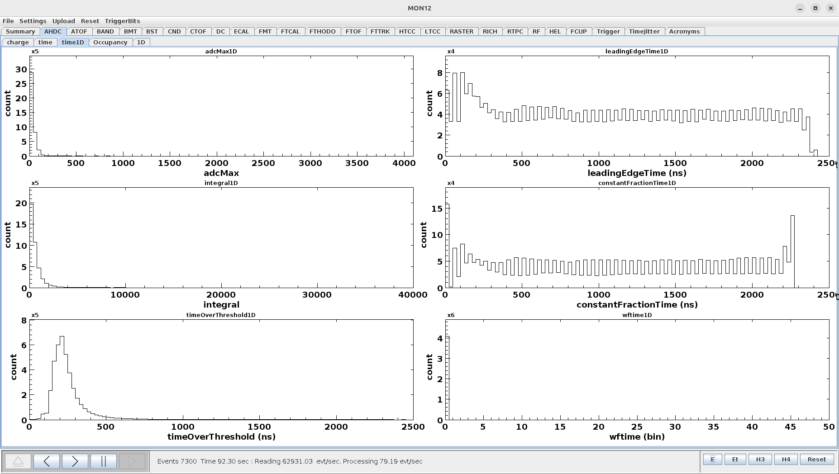839x474 pixels.
Task: Switch to the FTCAL tab
Action: 290,31
